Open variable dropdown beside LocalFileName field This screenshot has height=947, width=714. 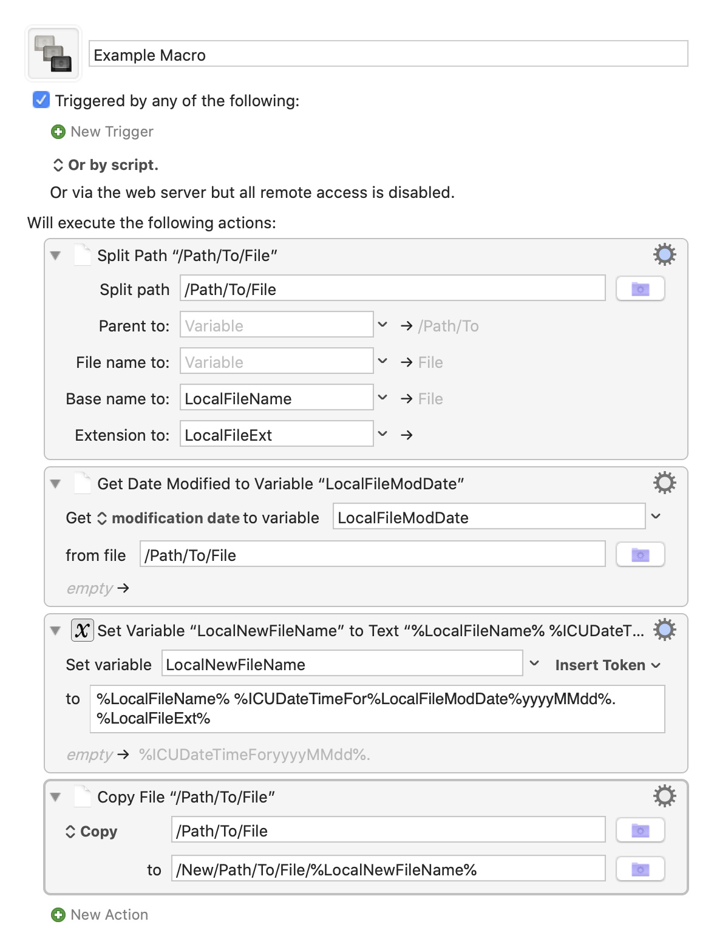coord(382,398)
